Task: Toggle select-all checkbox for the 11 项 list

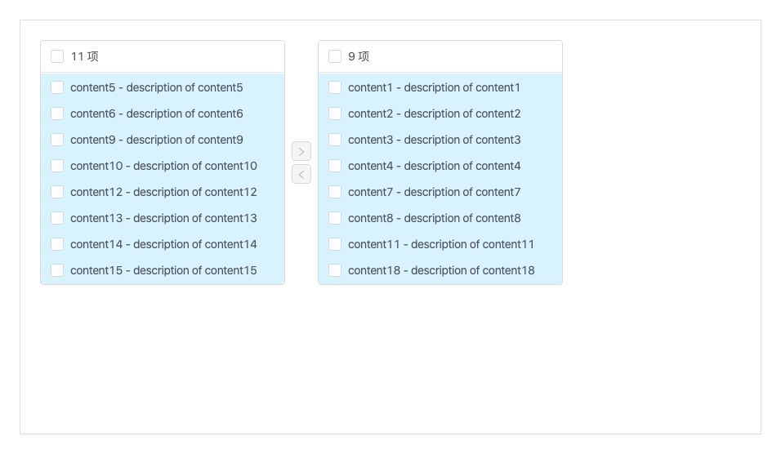Action: pyautogui.click(x=57, y=56)
